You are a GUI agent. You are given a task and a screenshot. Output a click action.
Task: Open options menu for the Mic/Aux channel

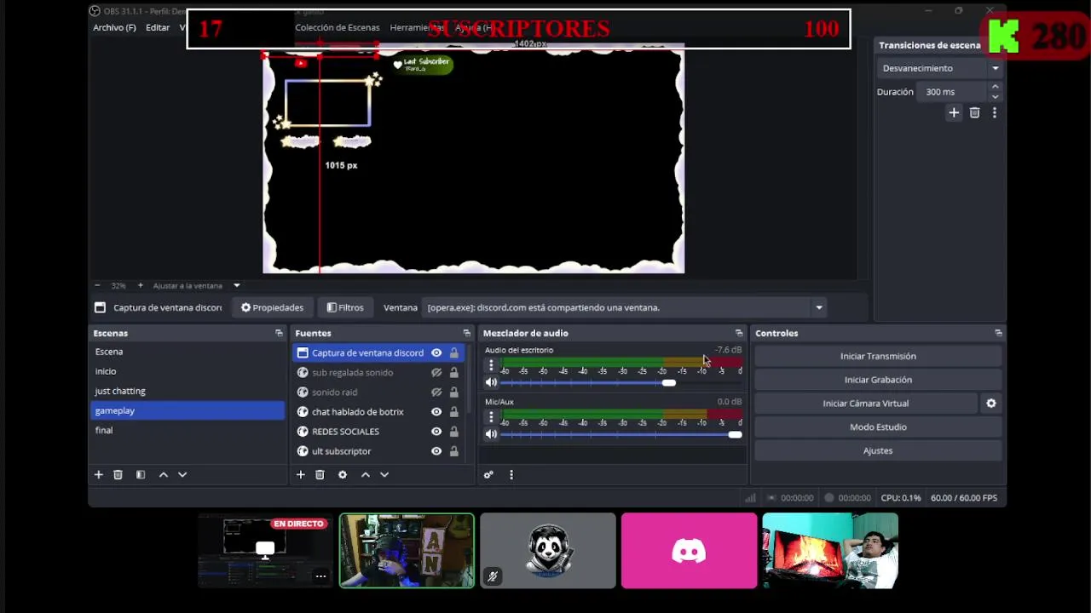pos(491,417)
